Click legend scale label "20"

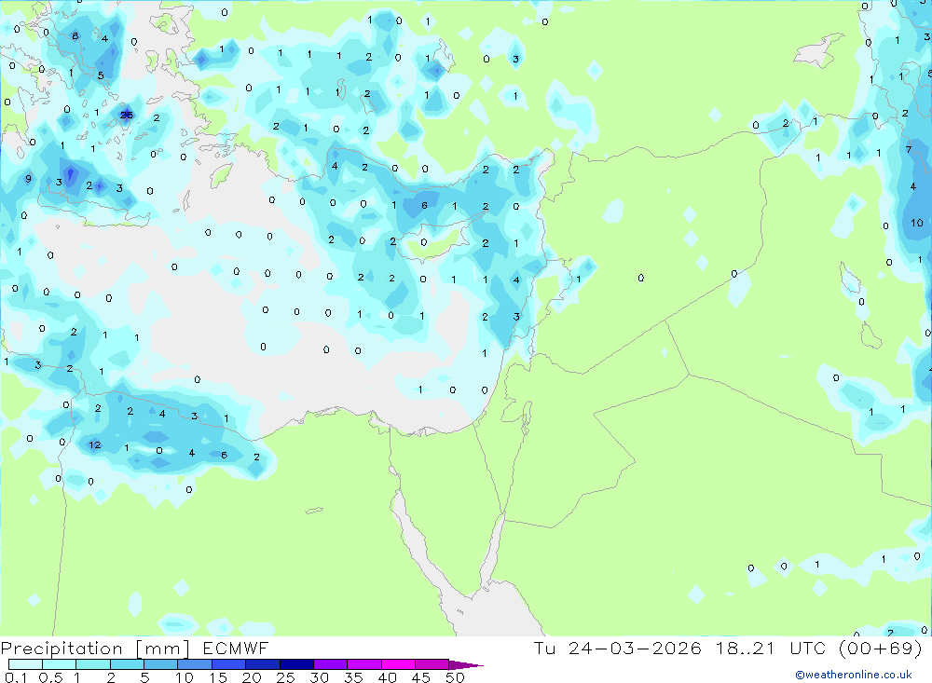[x=252, y=677]
